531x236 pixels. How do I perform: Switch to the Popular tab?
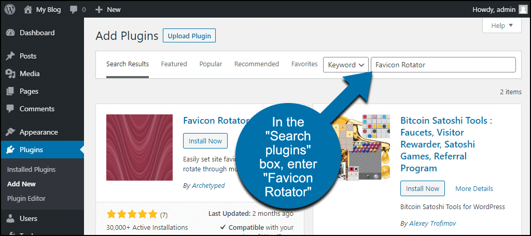click(x=211, y=64)
